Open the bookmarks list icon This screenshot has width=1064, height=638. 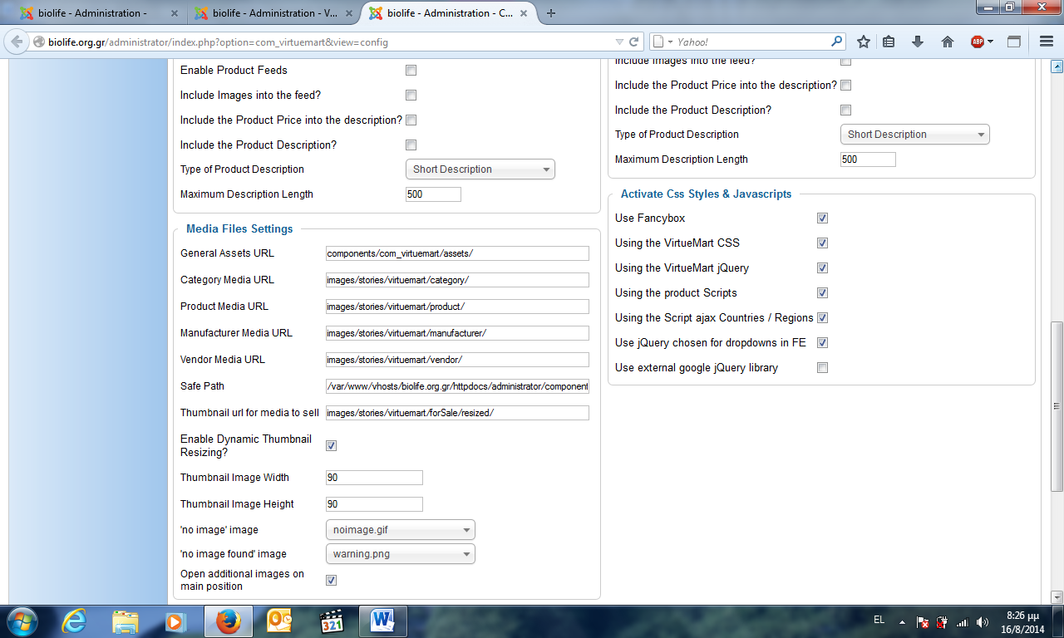pos(889,42)
